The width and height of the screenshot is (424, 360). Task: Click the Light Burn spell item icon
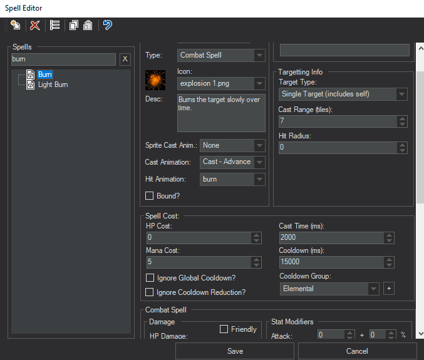[30, 85]
